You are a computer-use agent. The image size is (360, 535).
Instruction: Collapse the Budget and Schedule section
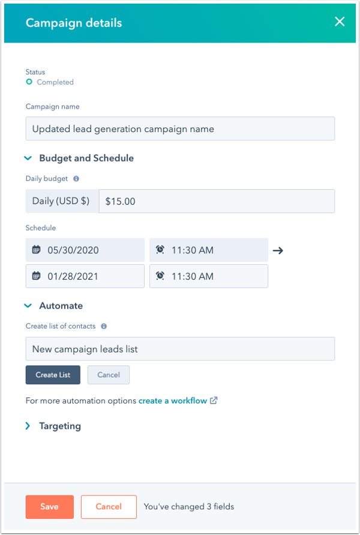pos(28,158)
